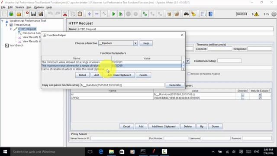Click the Down button below parameters table
Image resolution: width=277 pixels, height=156 pixels.
(215, 127)
